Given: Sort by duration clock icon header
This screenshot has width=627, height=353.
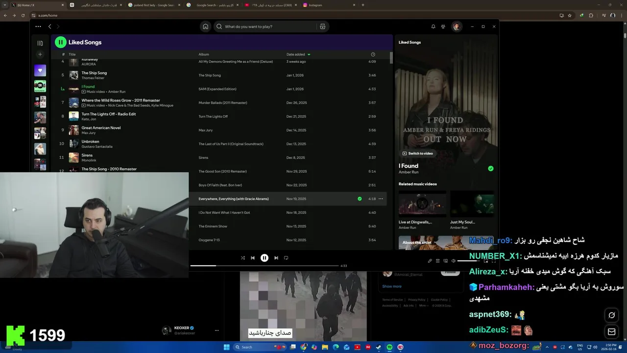Looking at the screenshot, I should pos(373,54).
